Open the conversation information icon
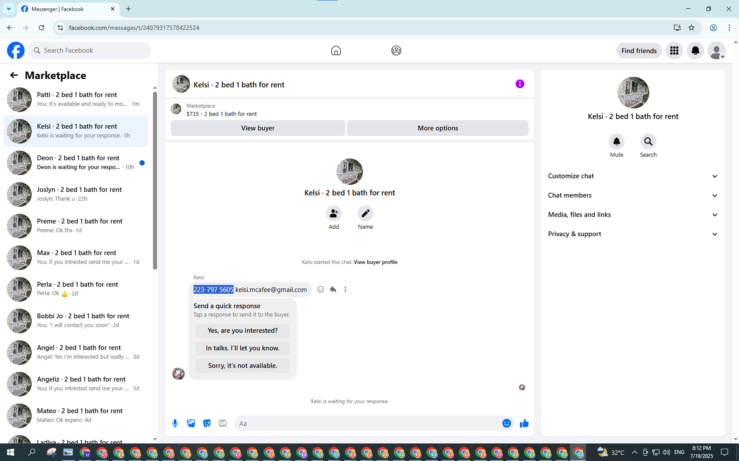Screen dimensions: 739x461 point(520,84)
